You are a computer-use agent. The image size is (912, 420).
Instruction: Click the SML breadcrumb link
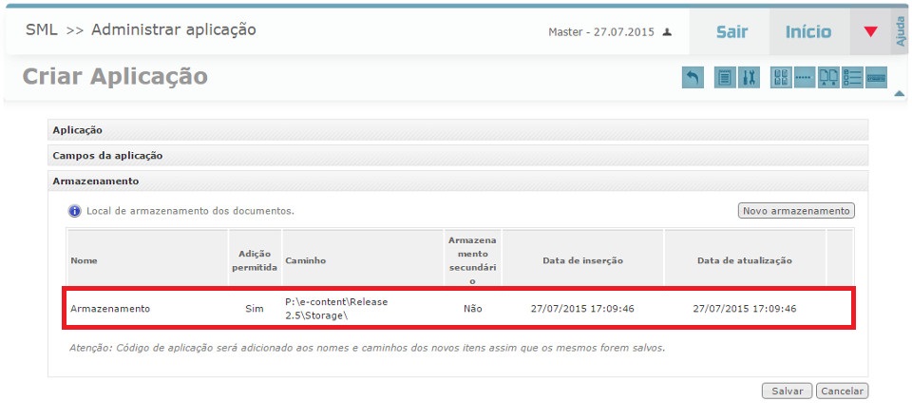pos(41,29)
